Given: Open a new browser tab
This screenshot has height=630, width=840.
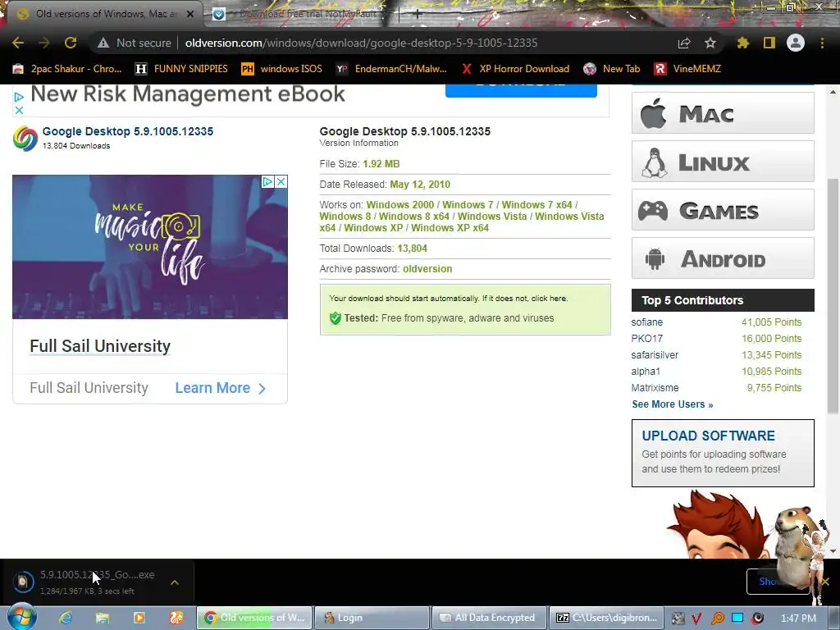Looking at the screenshot, I should (x=418, y=14).
